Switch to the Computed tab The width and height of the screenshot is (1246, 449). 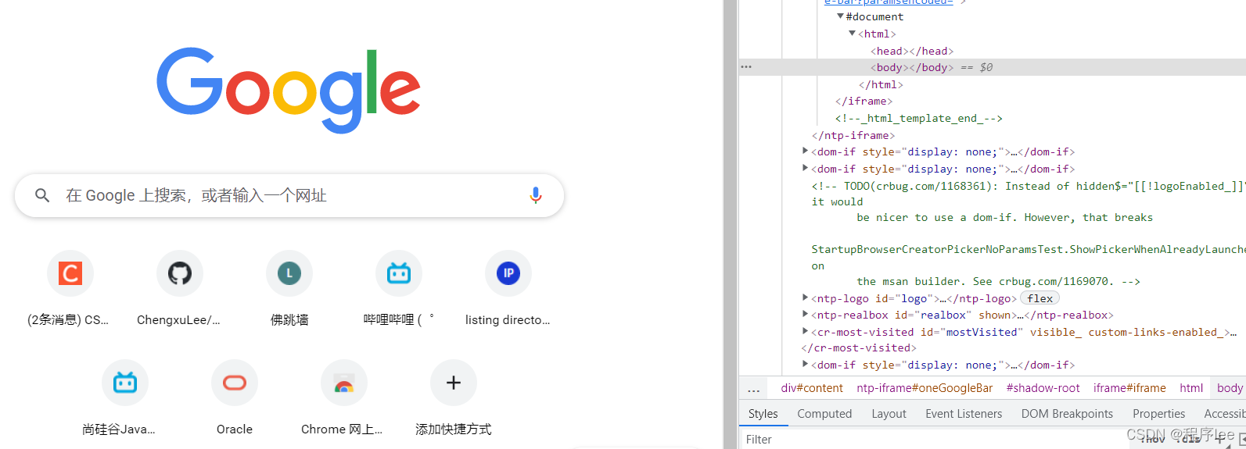click(x=824, y=414)
